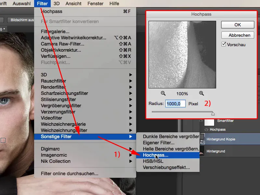Toggle the Vorschau checkbox
Screen dimensions: 260x195
[x=224, y=44]
